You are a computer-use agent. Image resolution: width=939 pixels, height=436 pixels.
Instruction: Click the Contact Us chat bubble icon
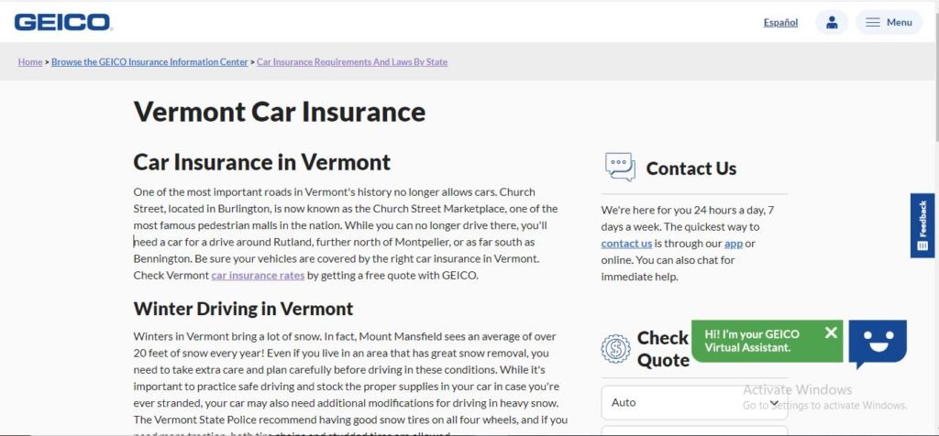(x=620, y=167)
